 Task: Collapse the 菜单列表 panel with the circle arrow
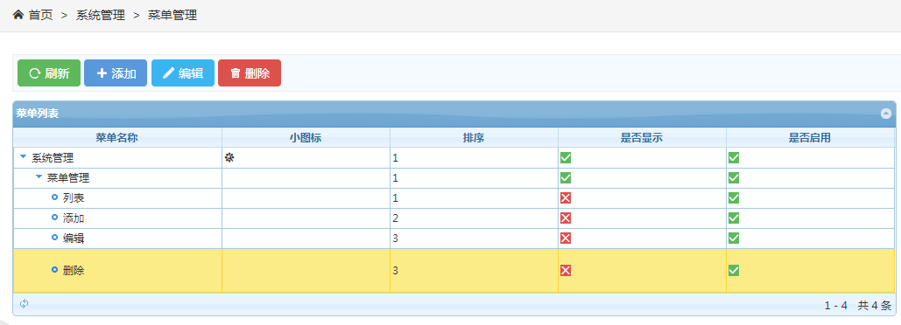(x=886, y=114)
